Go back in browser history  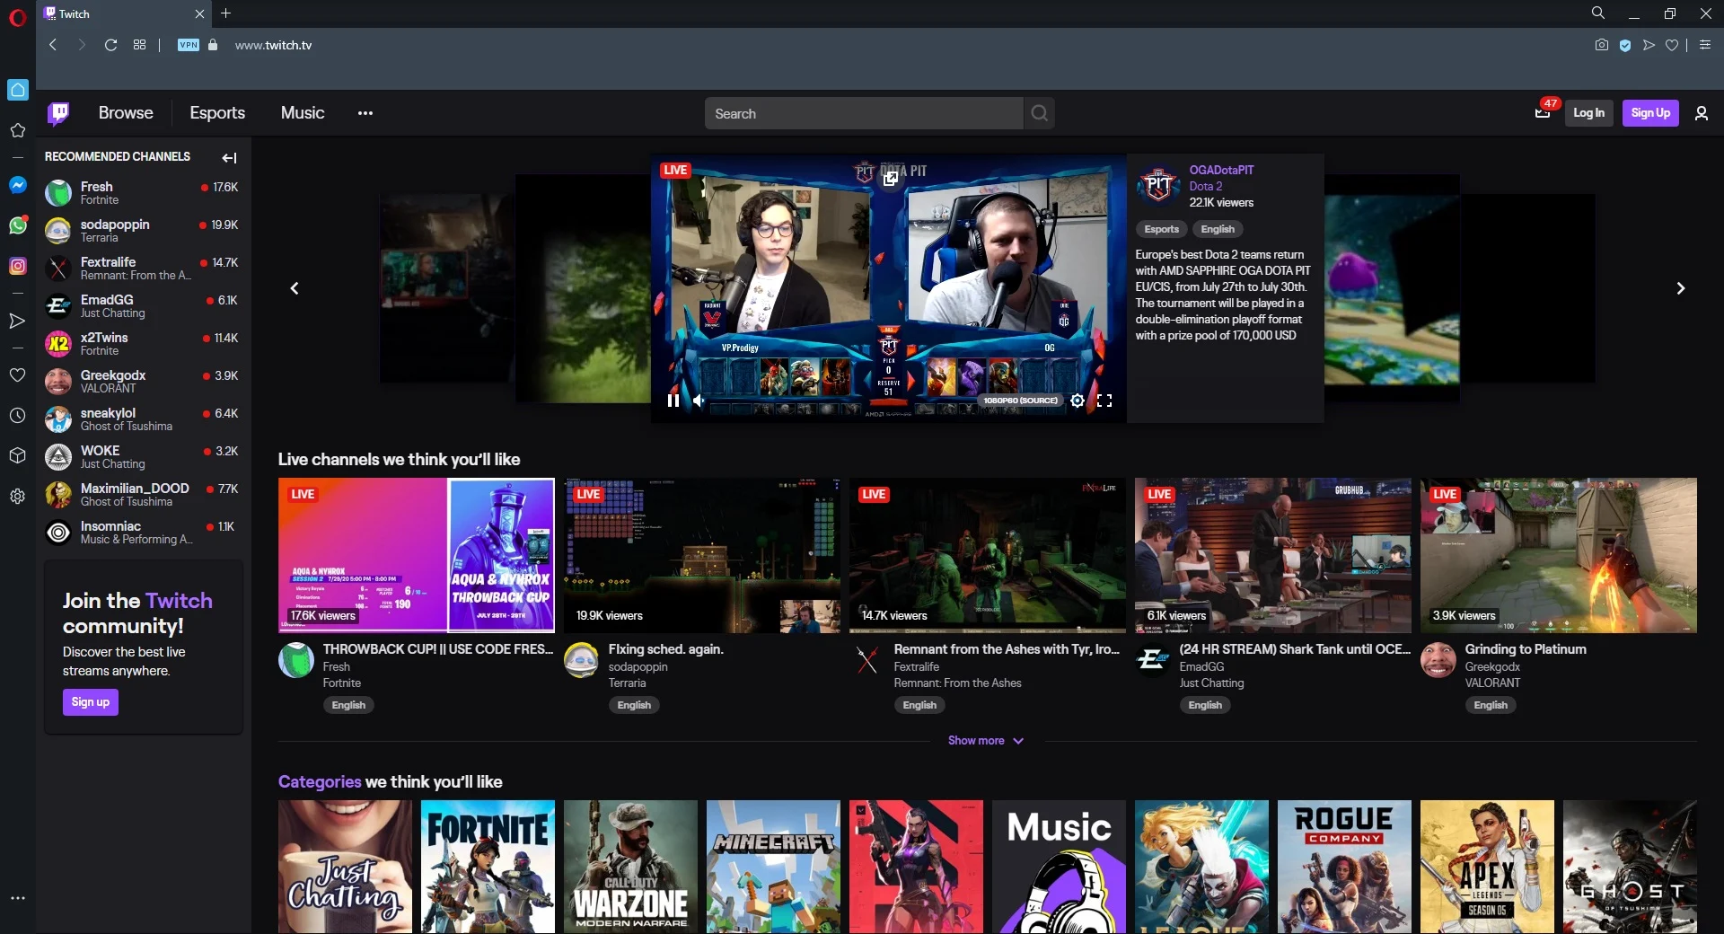click(x=53, y=45)
